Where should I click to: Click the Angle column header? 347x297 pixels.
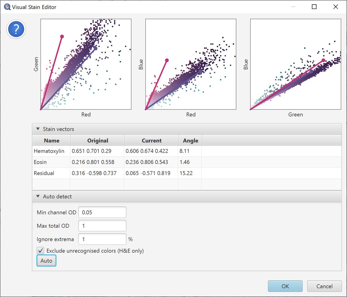click(190, 140)
